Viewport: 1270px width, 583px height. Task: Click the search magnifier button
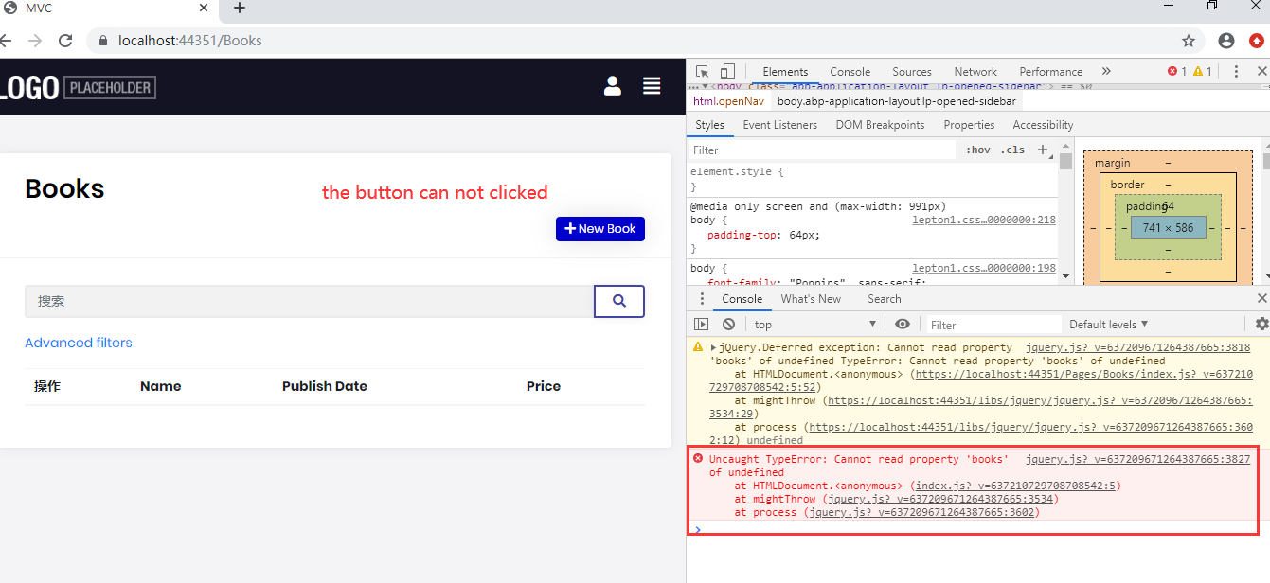click(619, 301)
